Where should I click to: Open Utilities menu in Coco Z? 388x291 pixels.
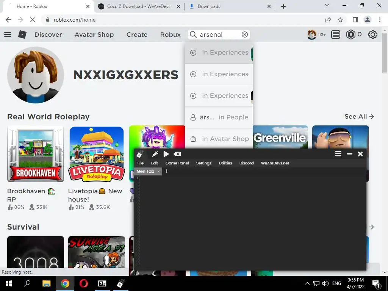[x=225, y=163]
